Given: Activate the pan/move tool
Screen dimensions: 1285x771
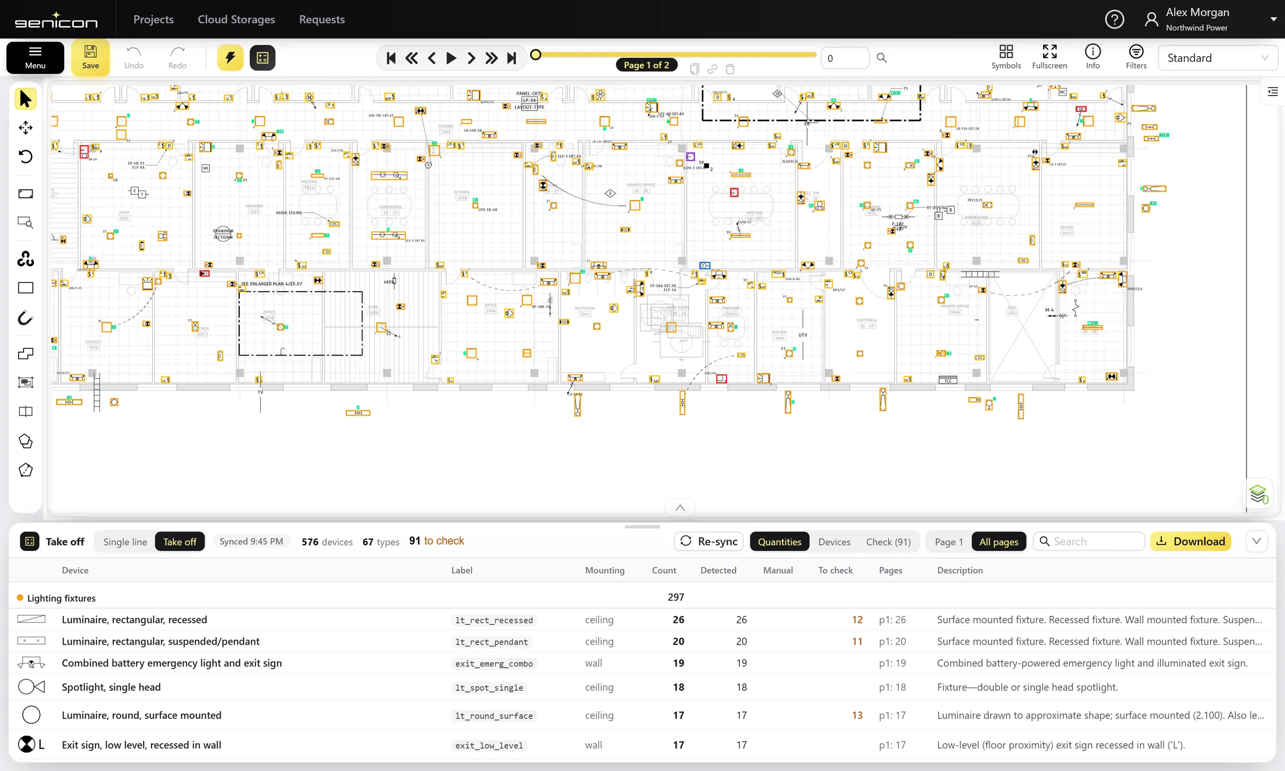Looking at the screenshot, I should [x=25, y=128].
